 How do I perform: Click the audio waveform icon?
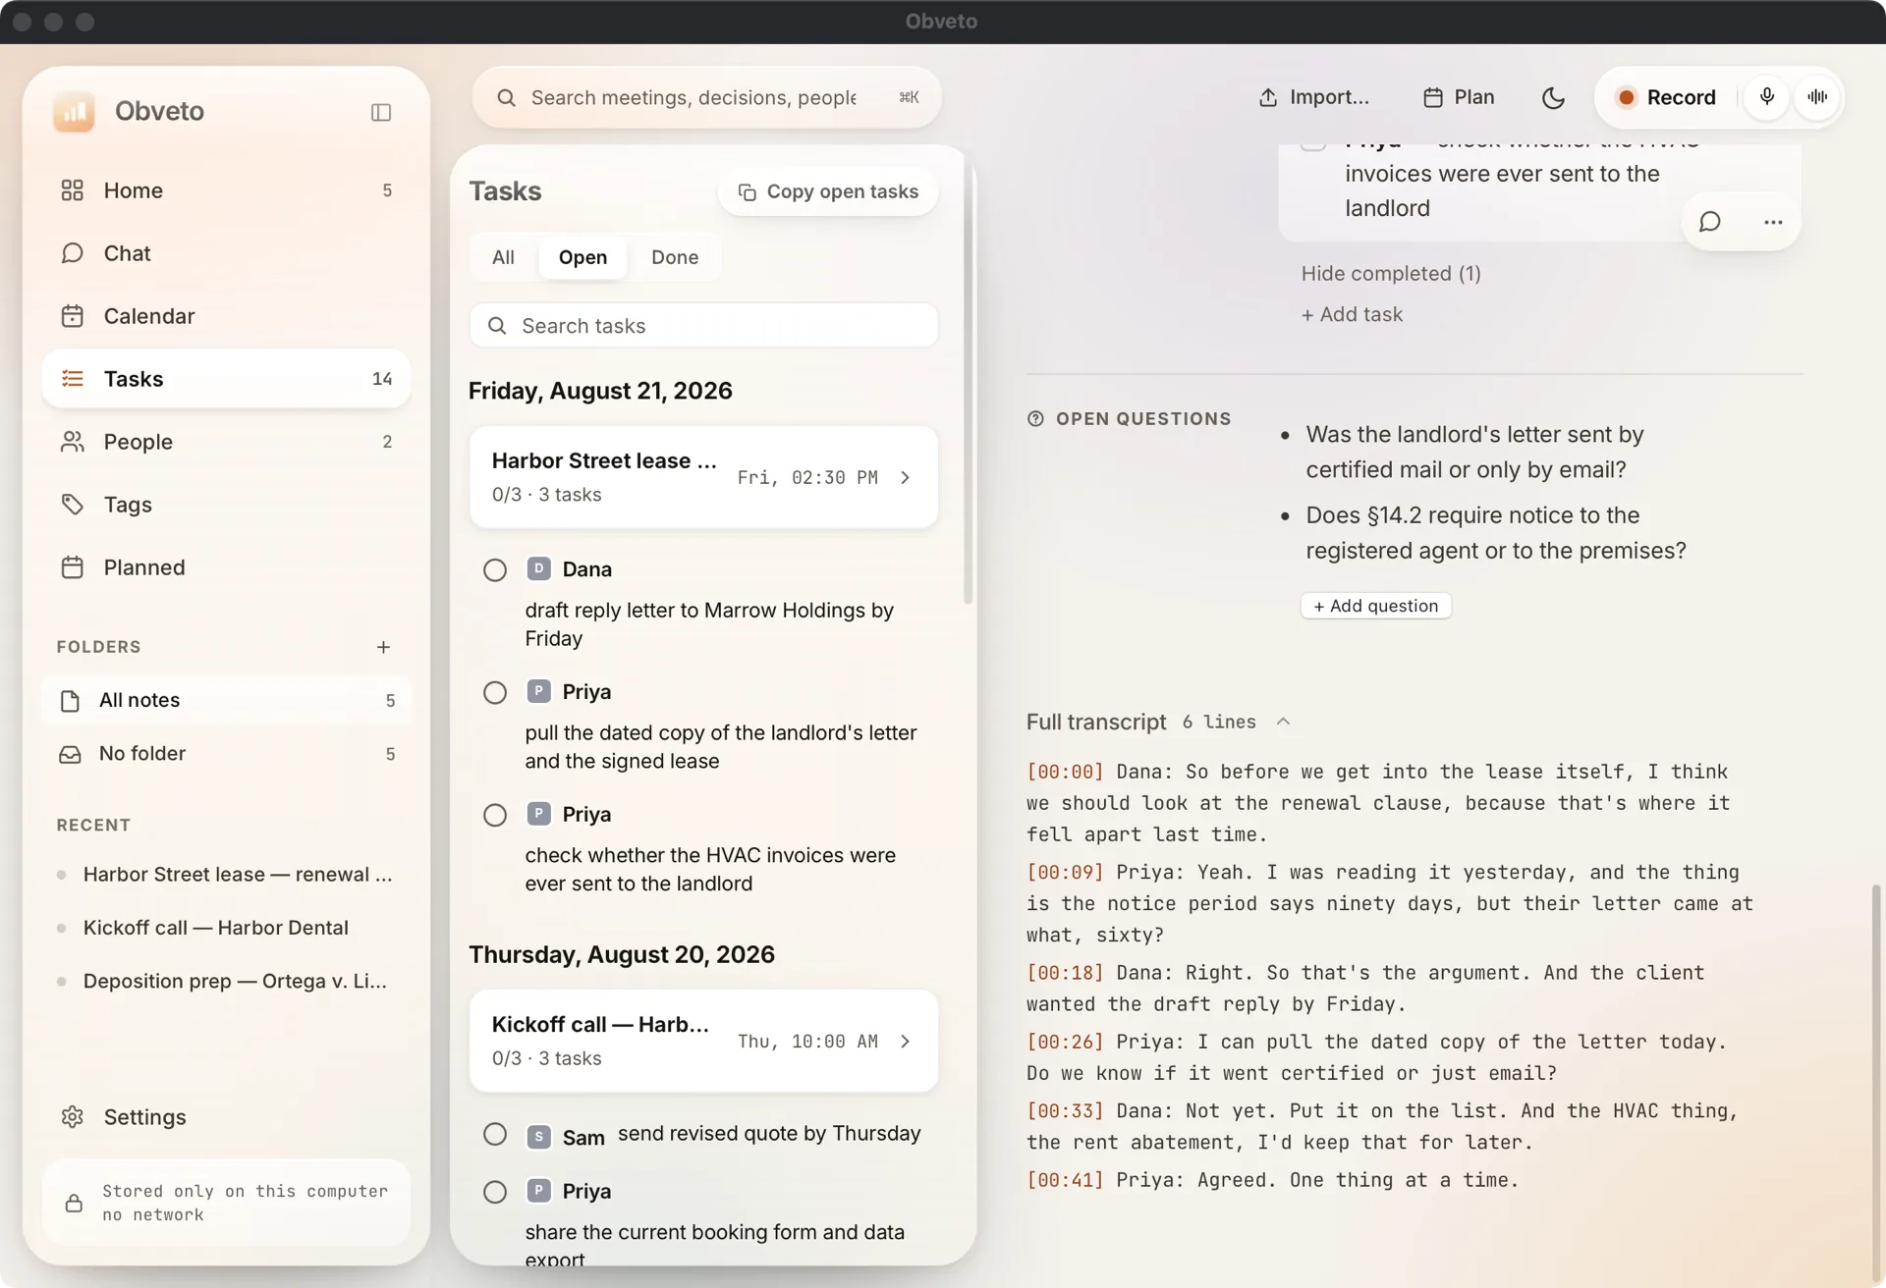[1817, 97]
